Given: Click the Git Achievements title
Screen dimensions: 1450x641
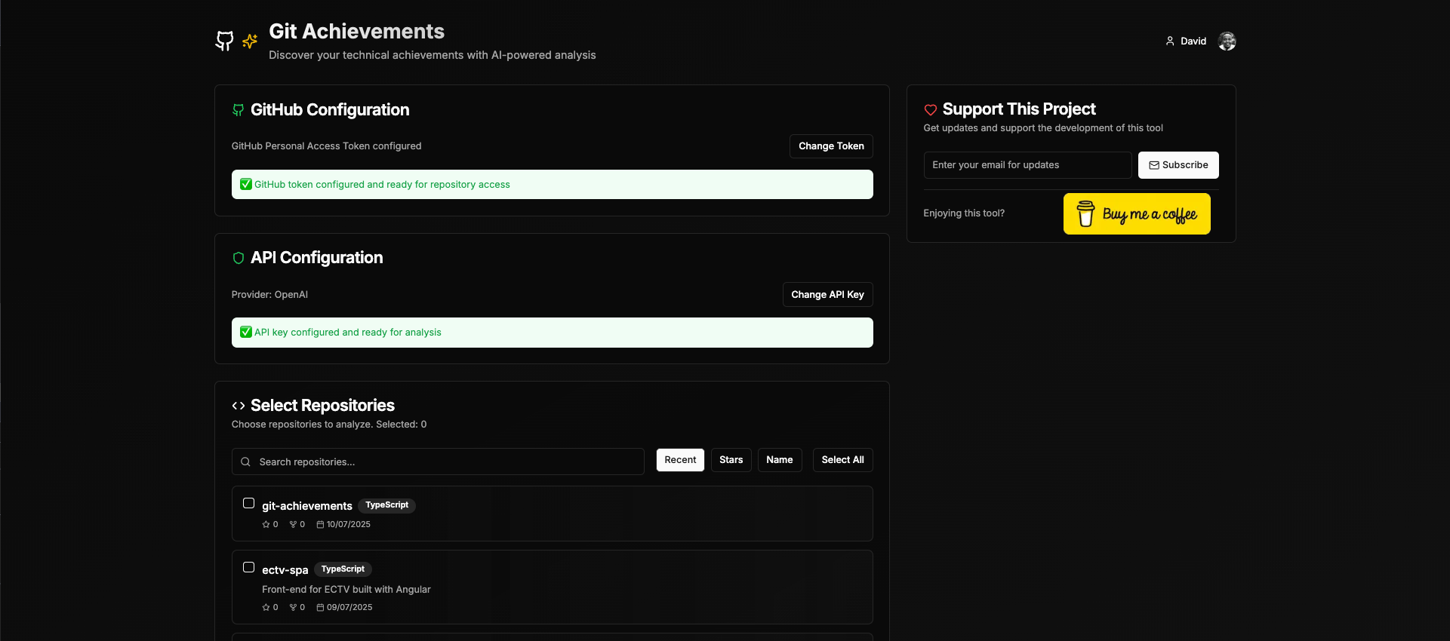Looking at the screenshot, I should coord(356,31).
